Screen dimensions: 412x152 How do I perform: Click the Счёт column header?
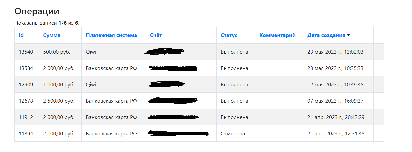[156, 35]
